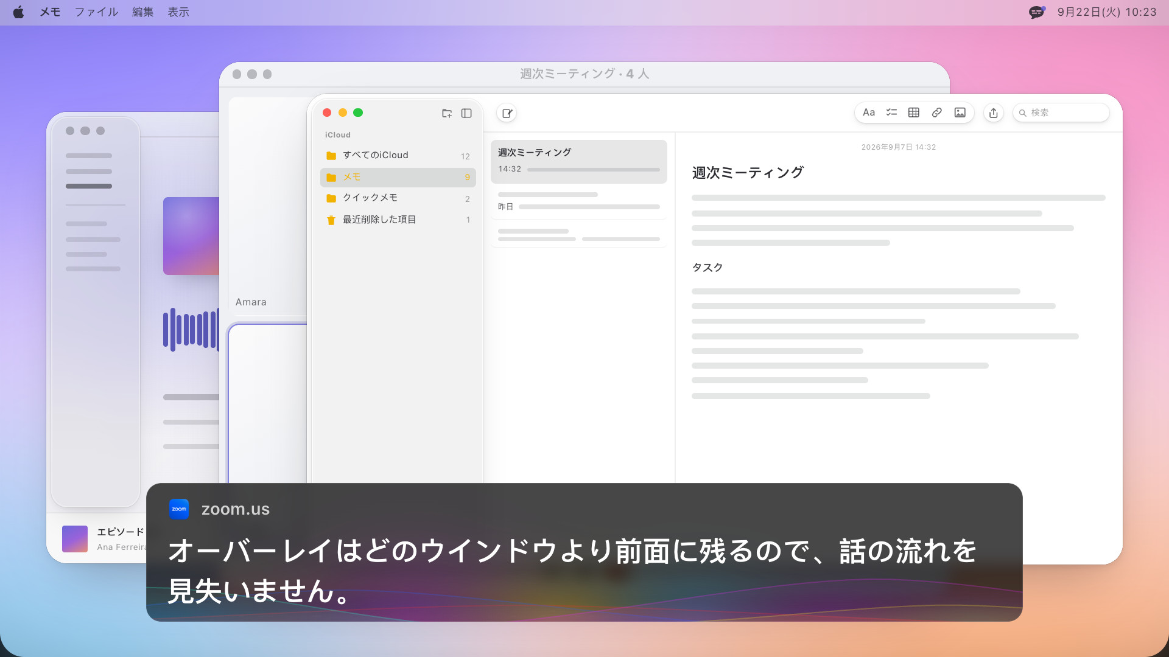Open the Apple menu
The image size is (1169, 657).
[18, 12]
